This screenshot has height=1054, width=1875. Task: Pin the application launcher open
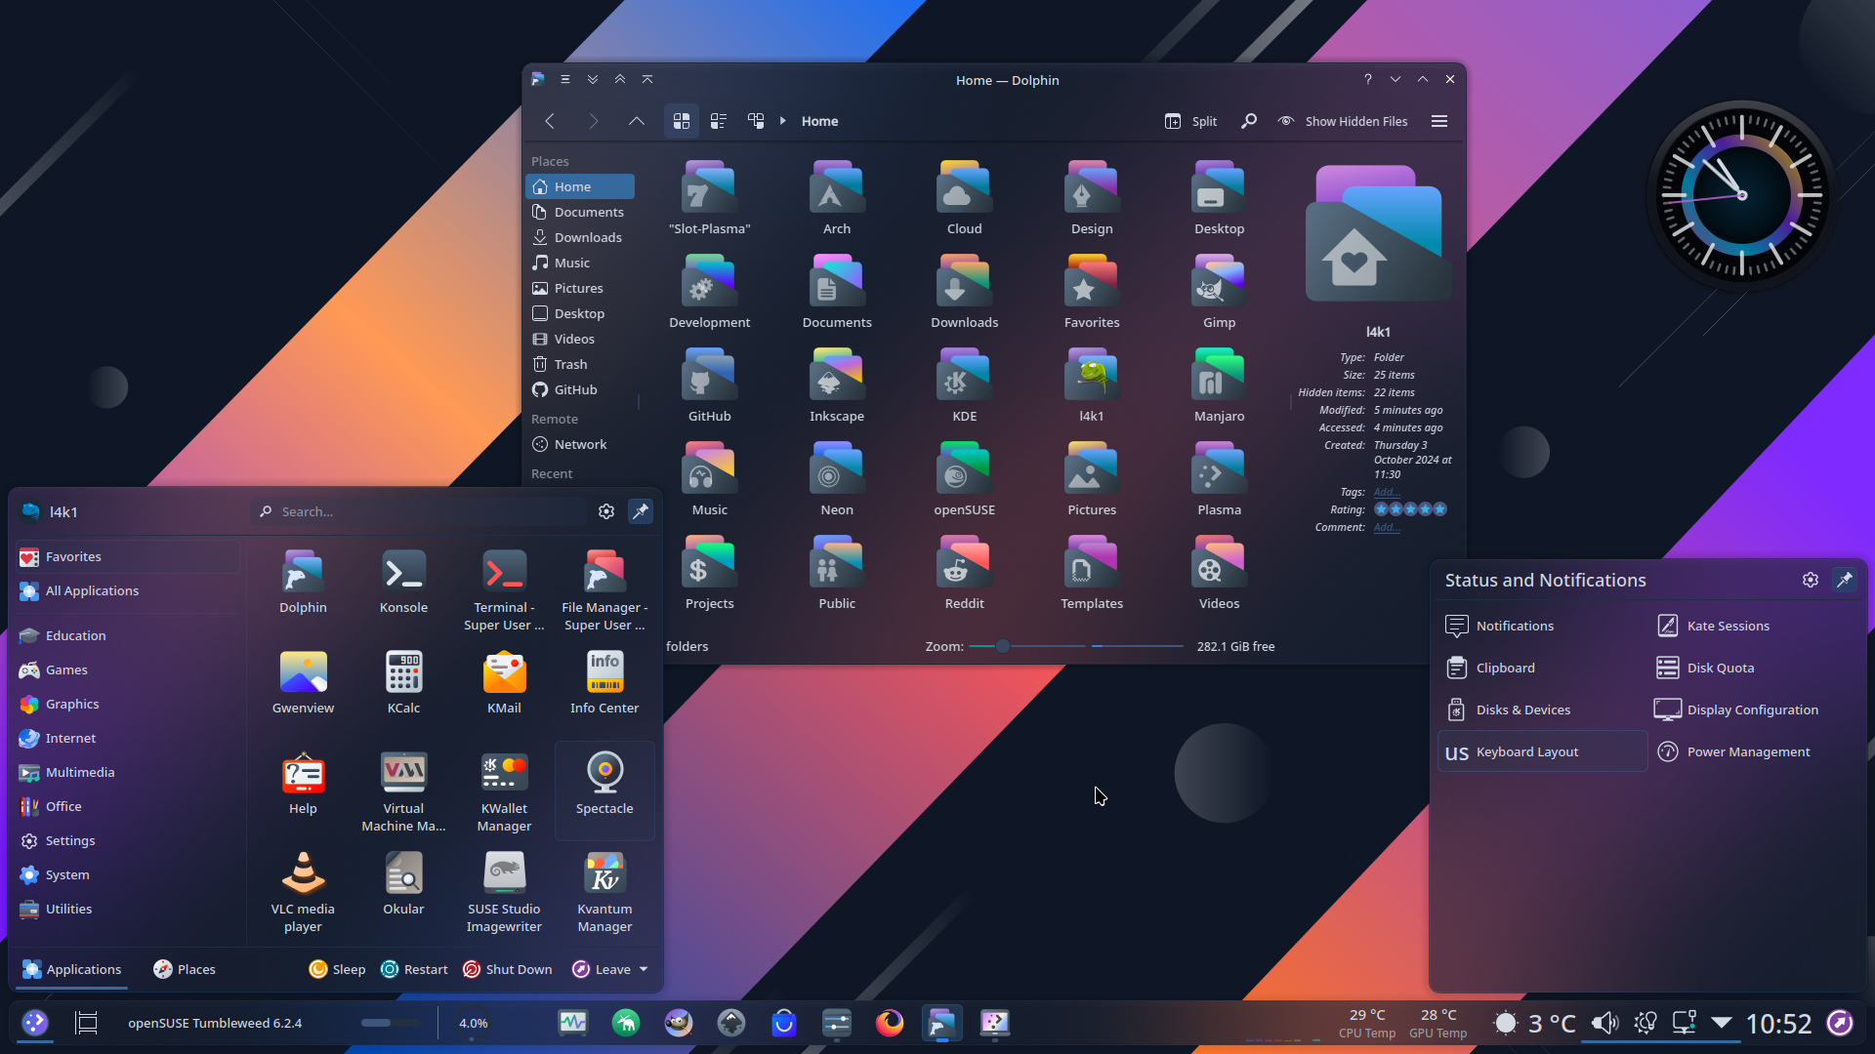[641, 511]
